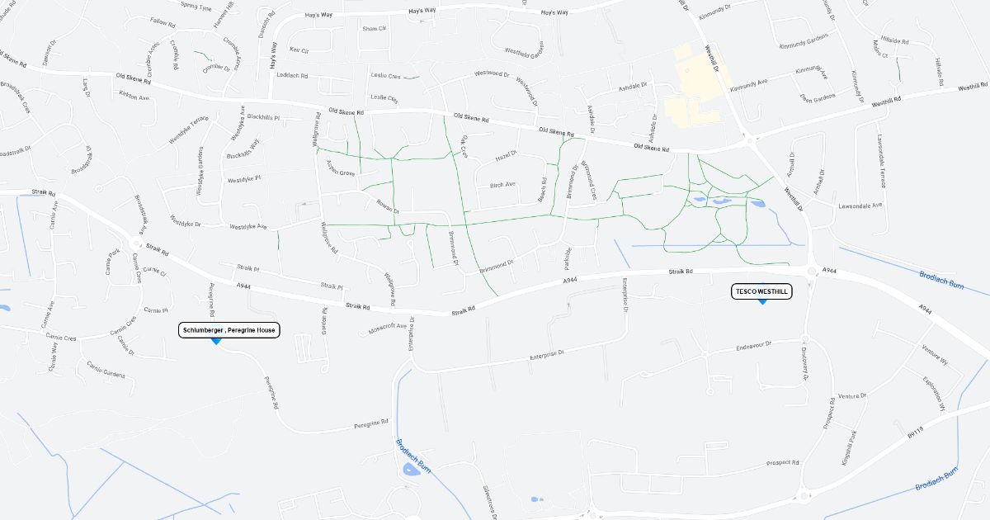Select the Kirkton Ave street label

(134, 97)
